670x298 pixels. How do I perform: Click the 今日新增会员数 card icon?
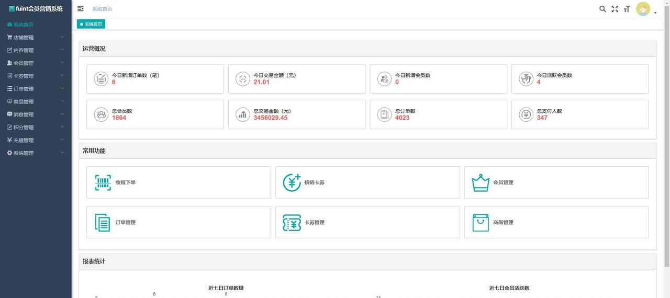[x=384, y=79]
